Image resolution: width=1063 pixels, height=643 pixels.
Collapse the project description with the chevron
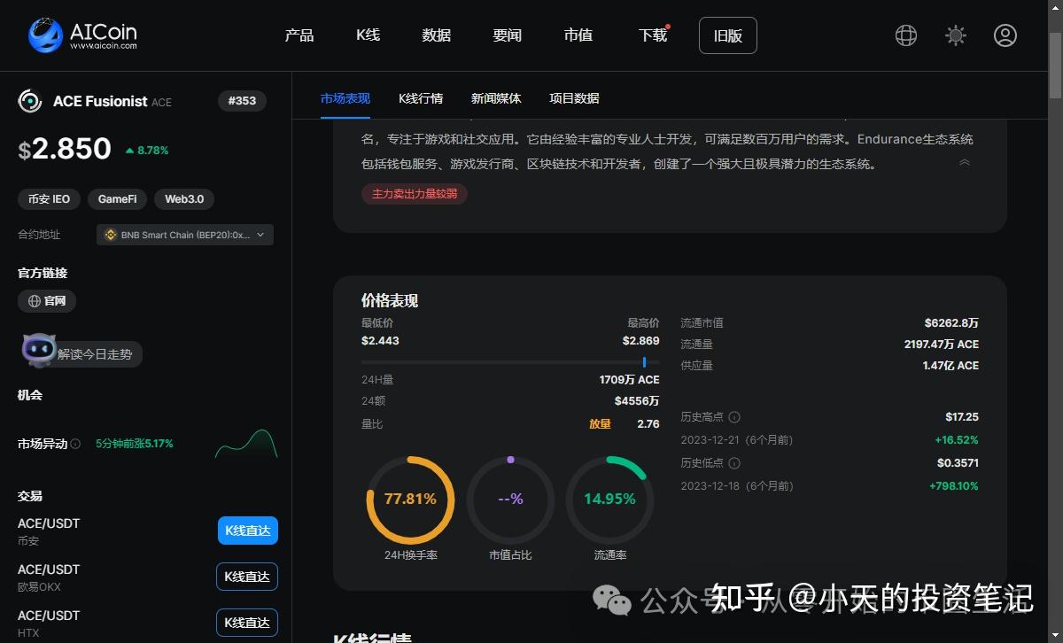click(x=965, y=162)
